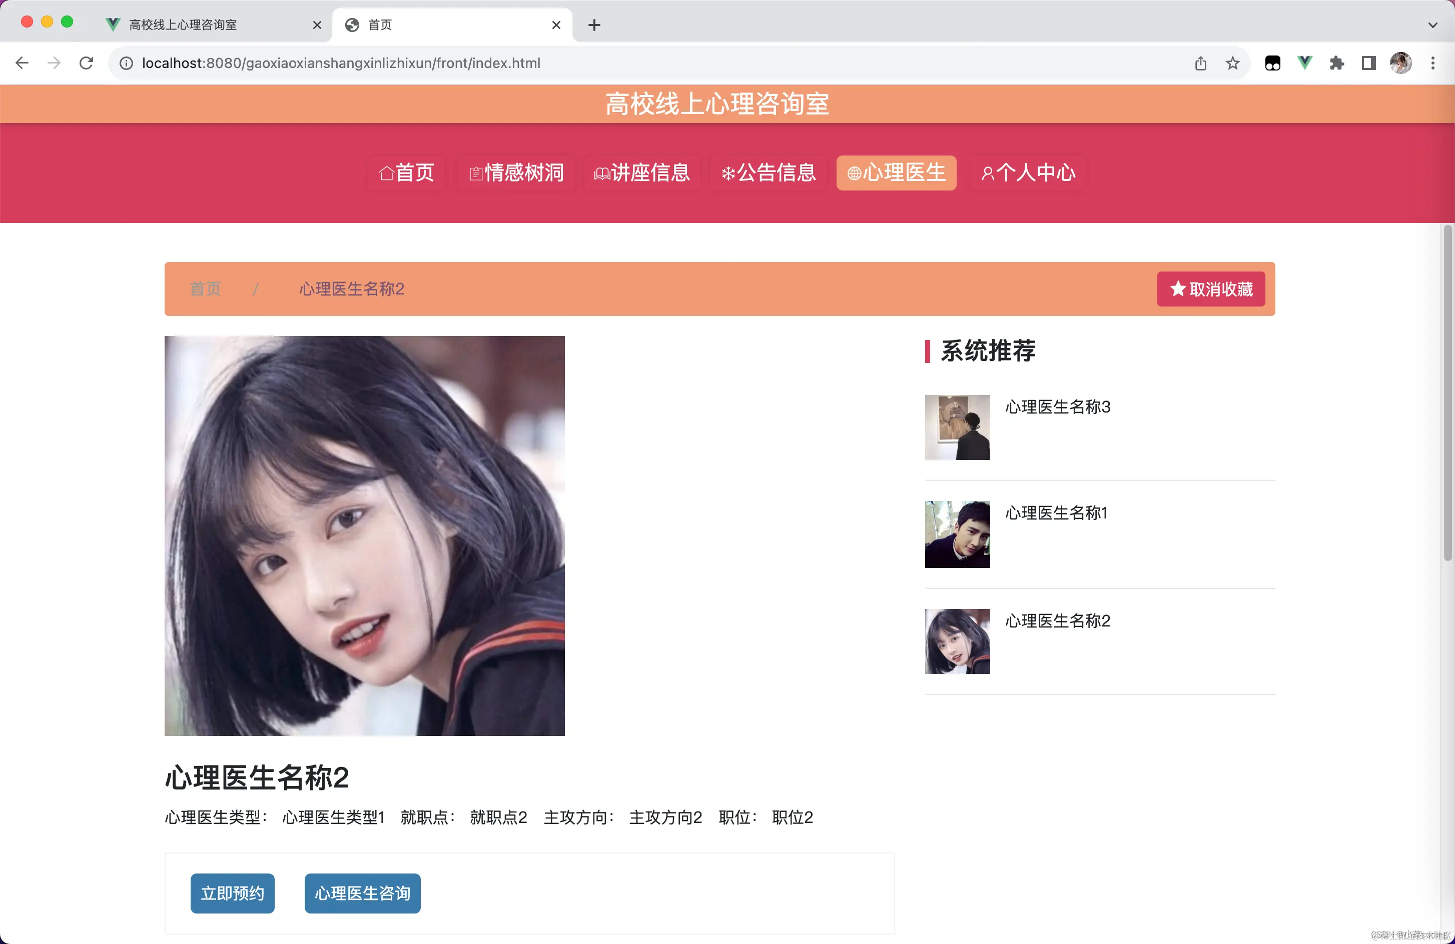This screenshot has width=1455, height=944.
Task: Expand the tab search chevron
Action: (x=1433, y=25)
